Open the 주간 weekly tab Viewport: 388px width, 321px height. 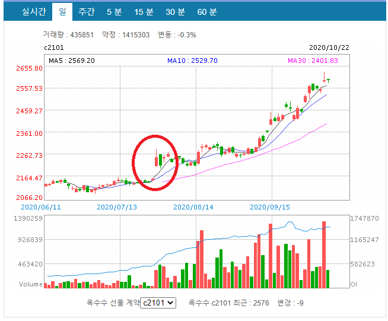click(x=87, y=12)
